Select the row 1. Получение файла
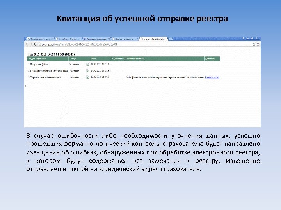Screen dimensions: 281x210 (x=123, y=64)
